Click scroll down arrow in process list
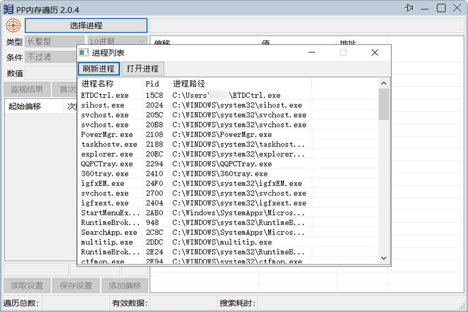468x312 pixels. 383,258
